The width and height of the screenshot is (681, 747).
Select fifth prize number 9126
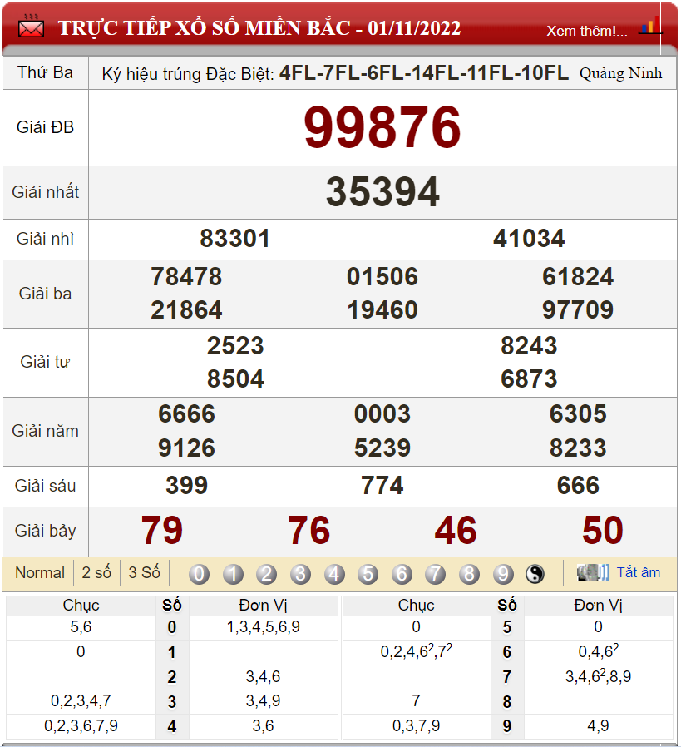pyautogui.click(x=187, y=448)
